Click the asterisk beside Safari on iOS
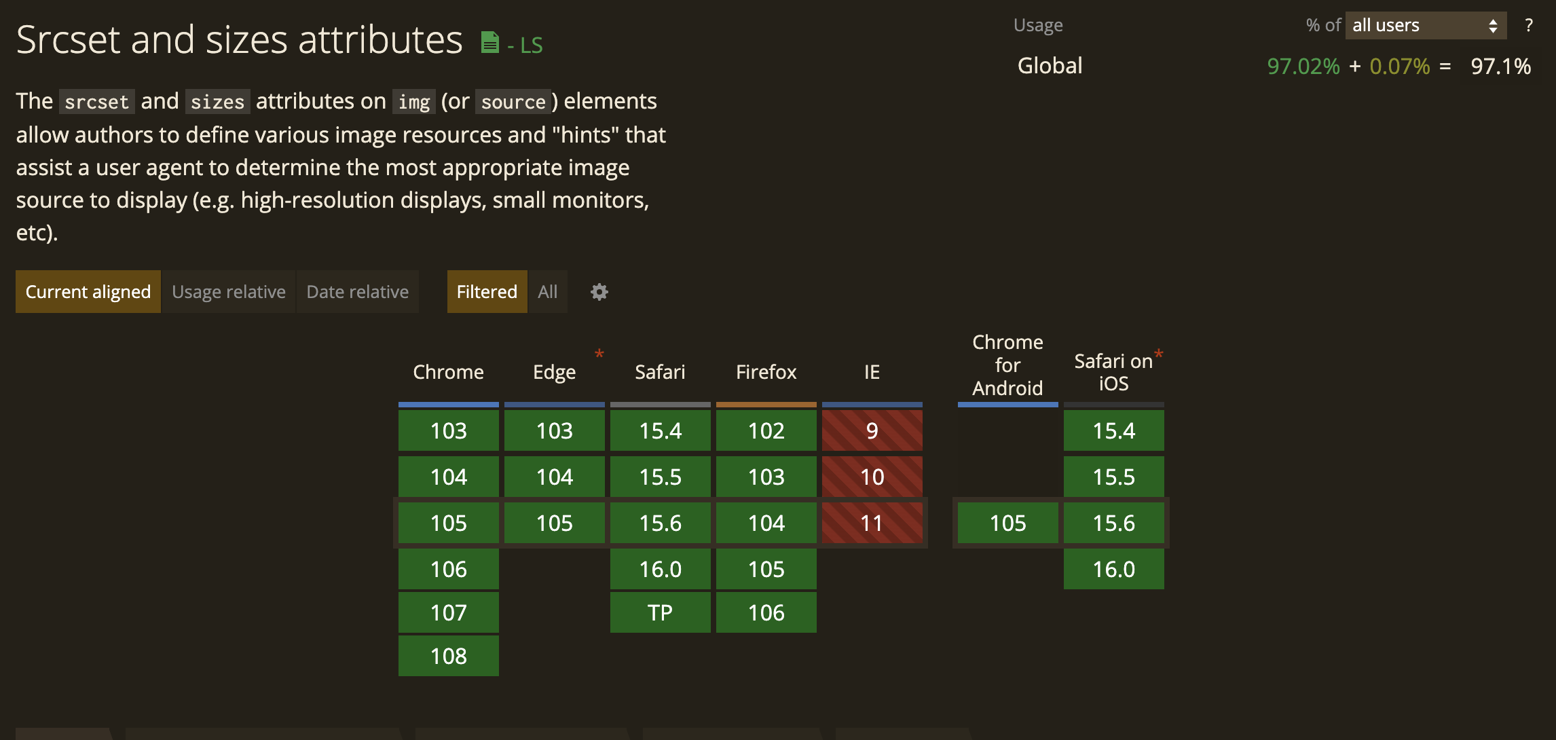 tap(1158, 354)
